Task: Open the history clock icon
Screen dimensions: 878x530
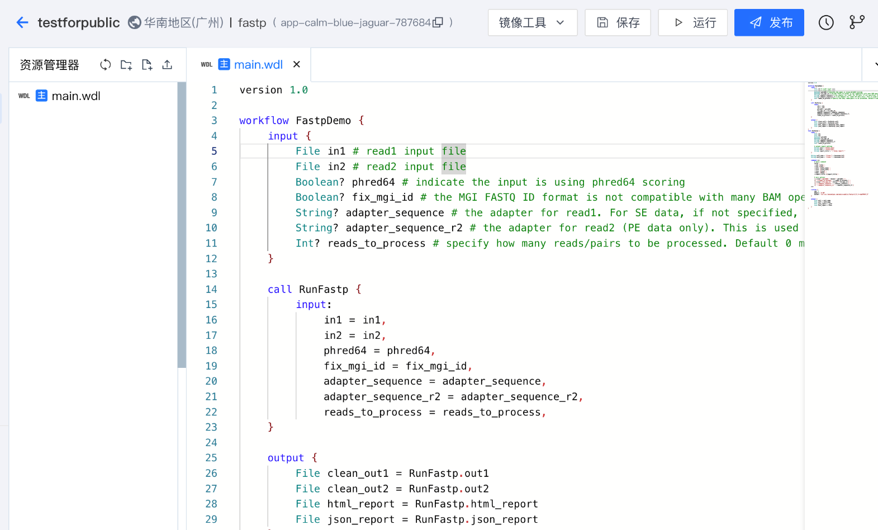Action: point(825,22)
